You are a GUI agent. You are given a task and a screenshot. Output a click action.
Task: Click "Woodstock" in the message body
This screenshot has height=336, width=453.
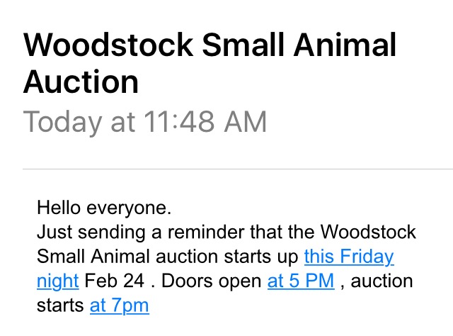(368, 232)
